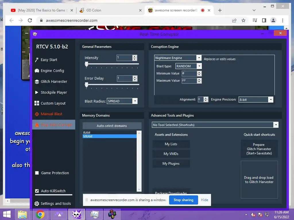This screenshot has height=220, width=294.
Task: Open media control icon in Chrome toolbar
Action: (255, 20)
